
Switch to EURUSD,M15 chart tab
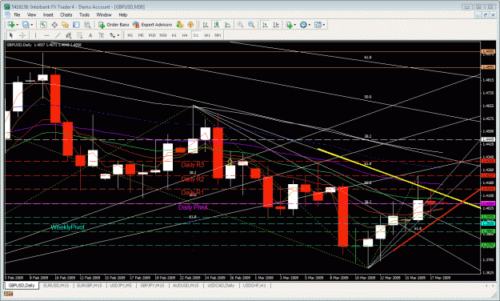[x=56, y=285]
